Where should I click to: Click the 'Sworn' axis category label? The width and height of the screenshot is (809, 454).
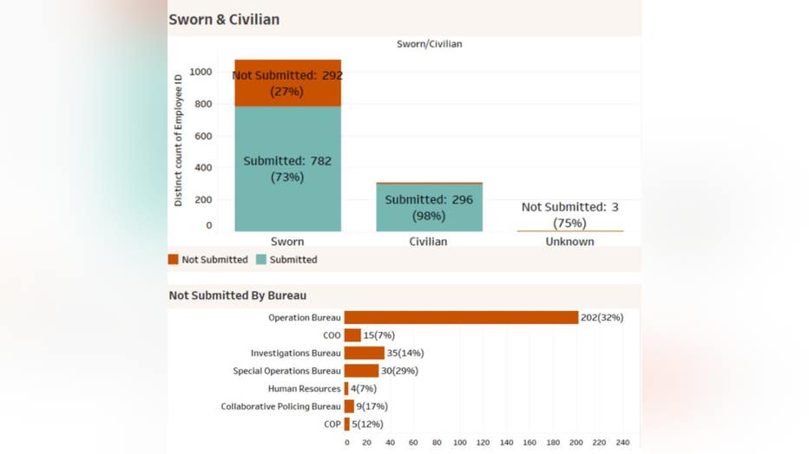(x=287, y=242)
